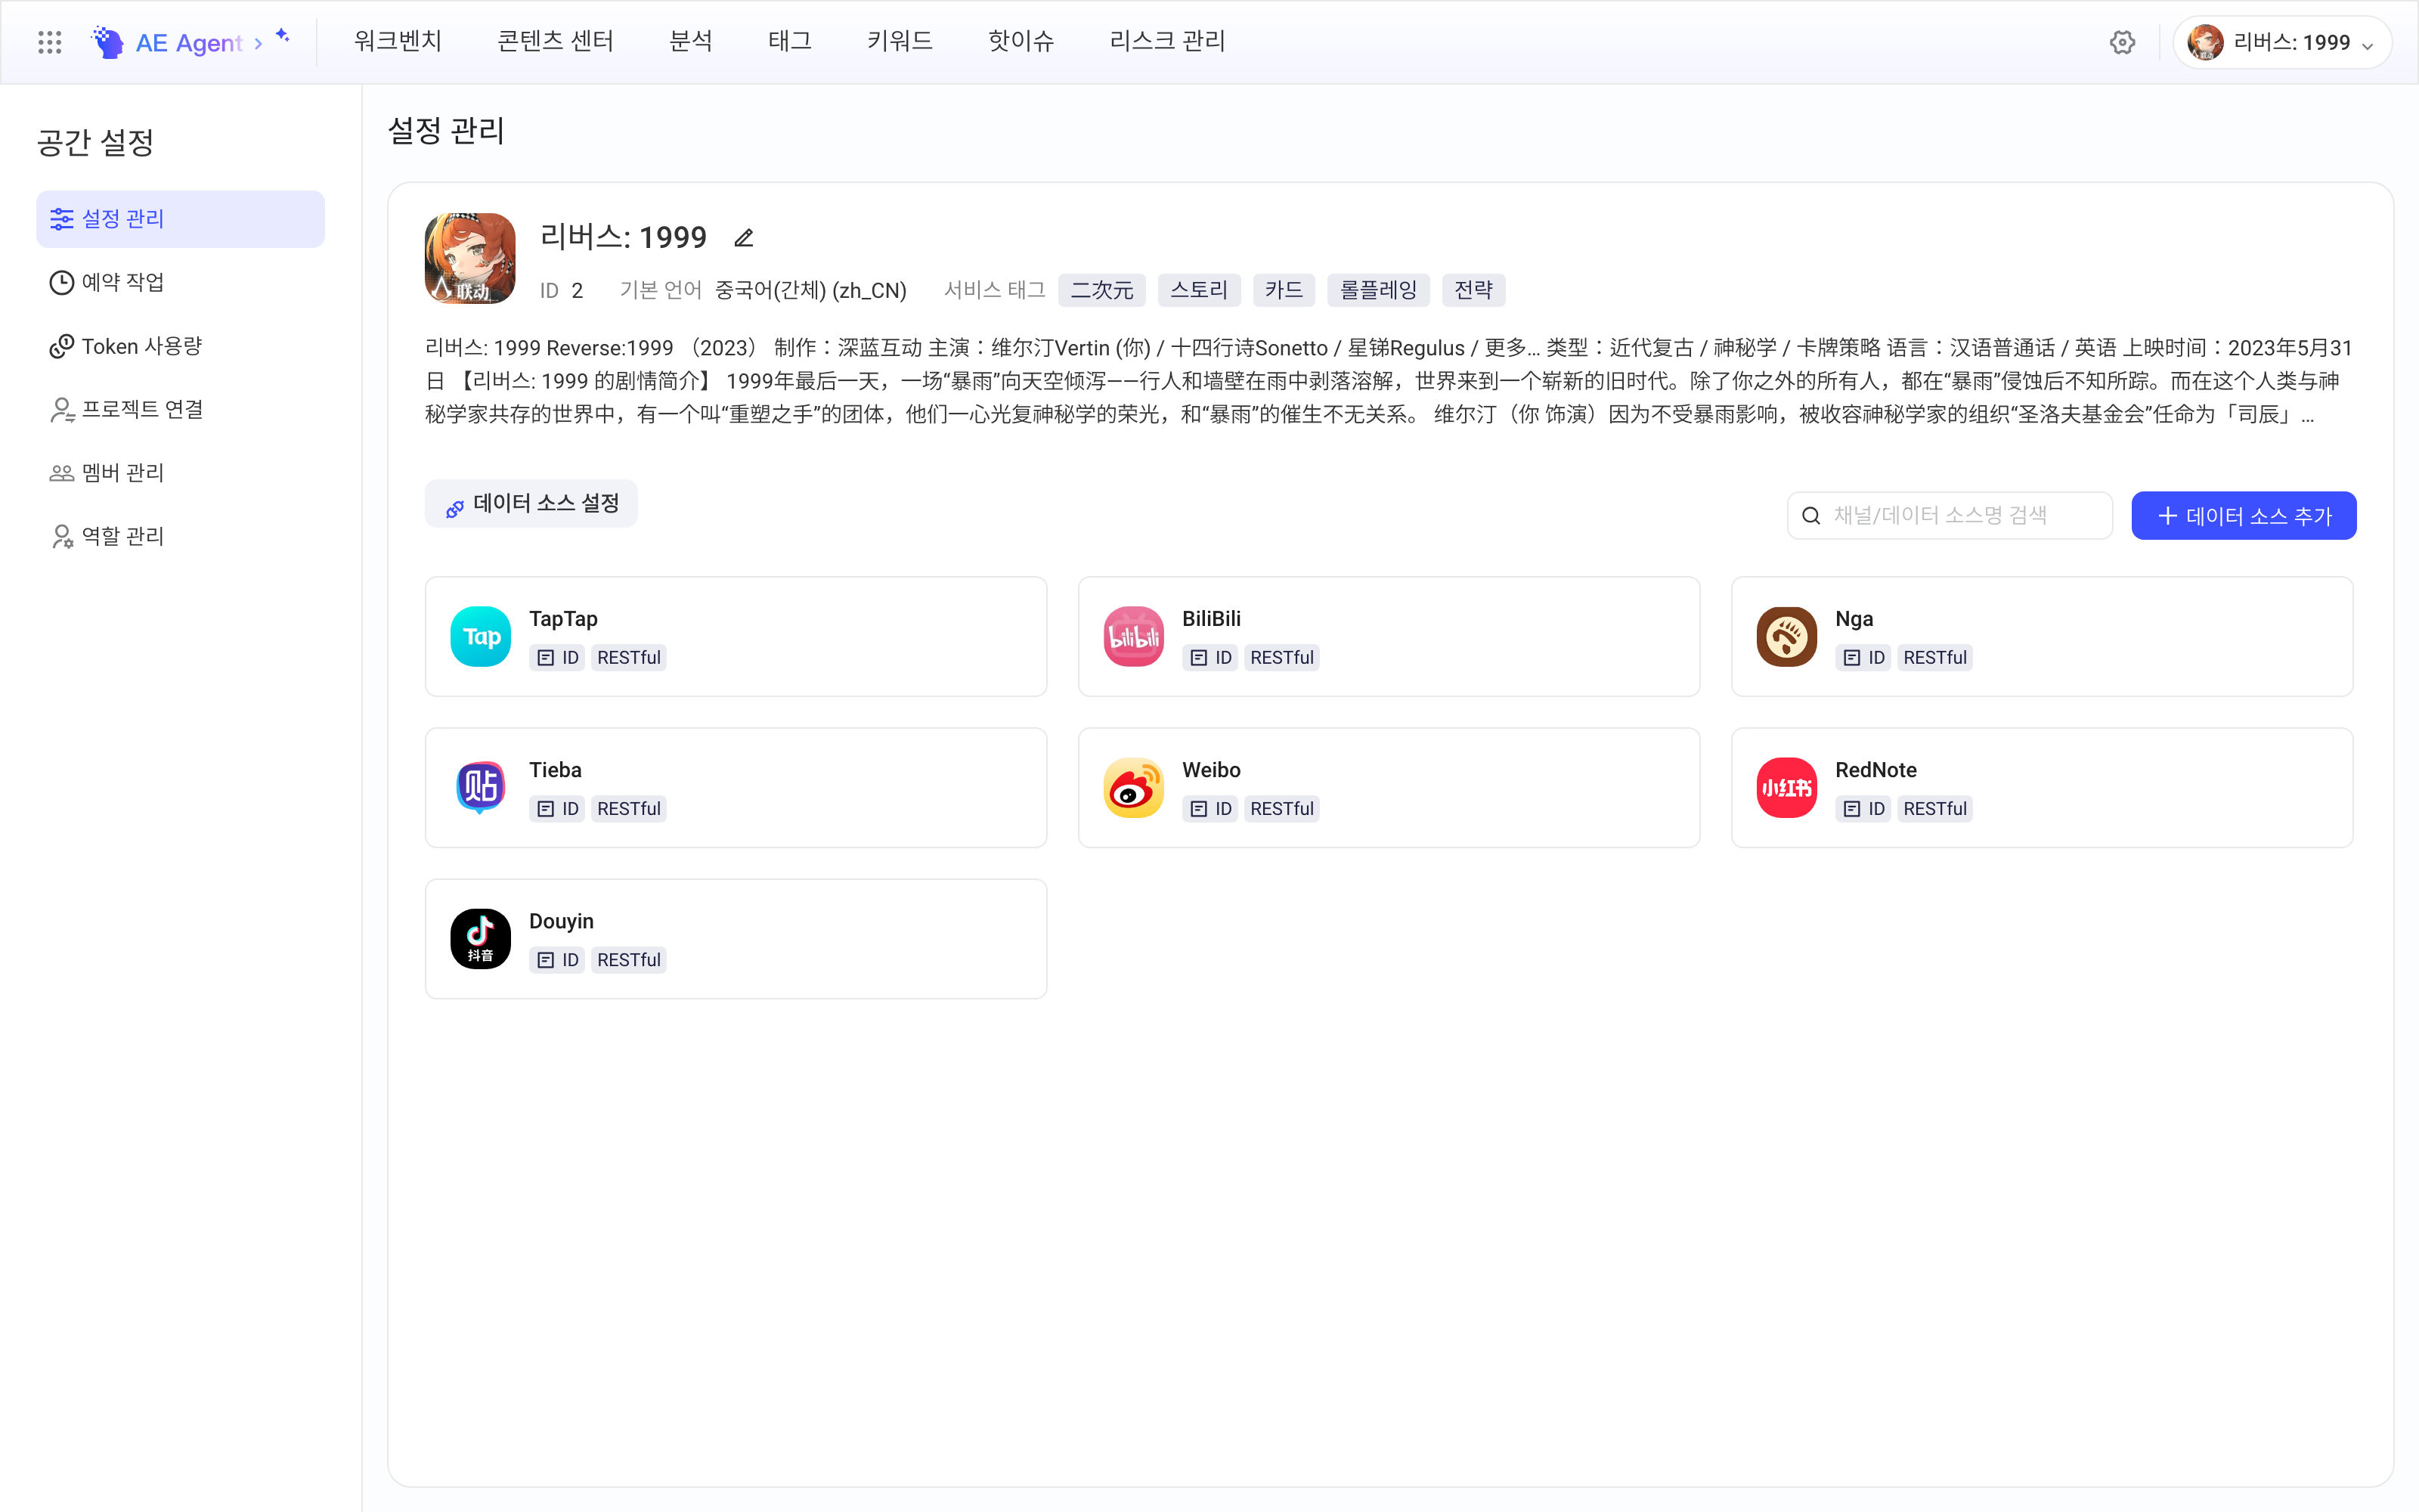Click the Nga paw icon
This screenshot has height=1512, width=2419.
click(1786, 636)
